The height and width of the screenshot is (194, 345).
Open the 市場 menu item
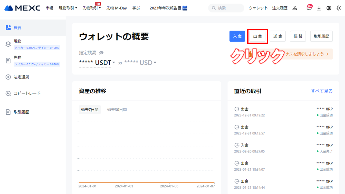point(49,8)
